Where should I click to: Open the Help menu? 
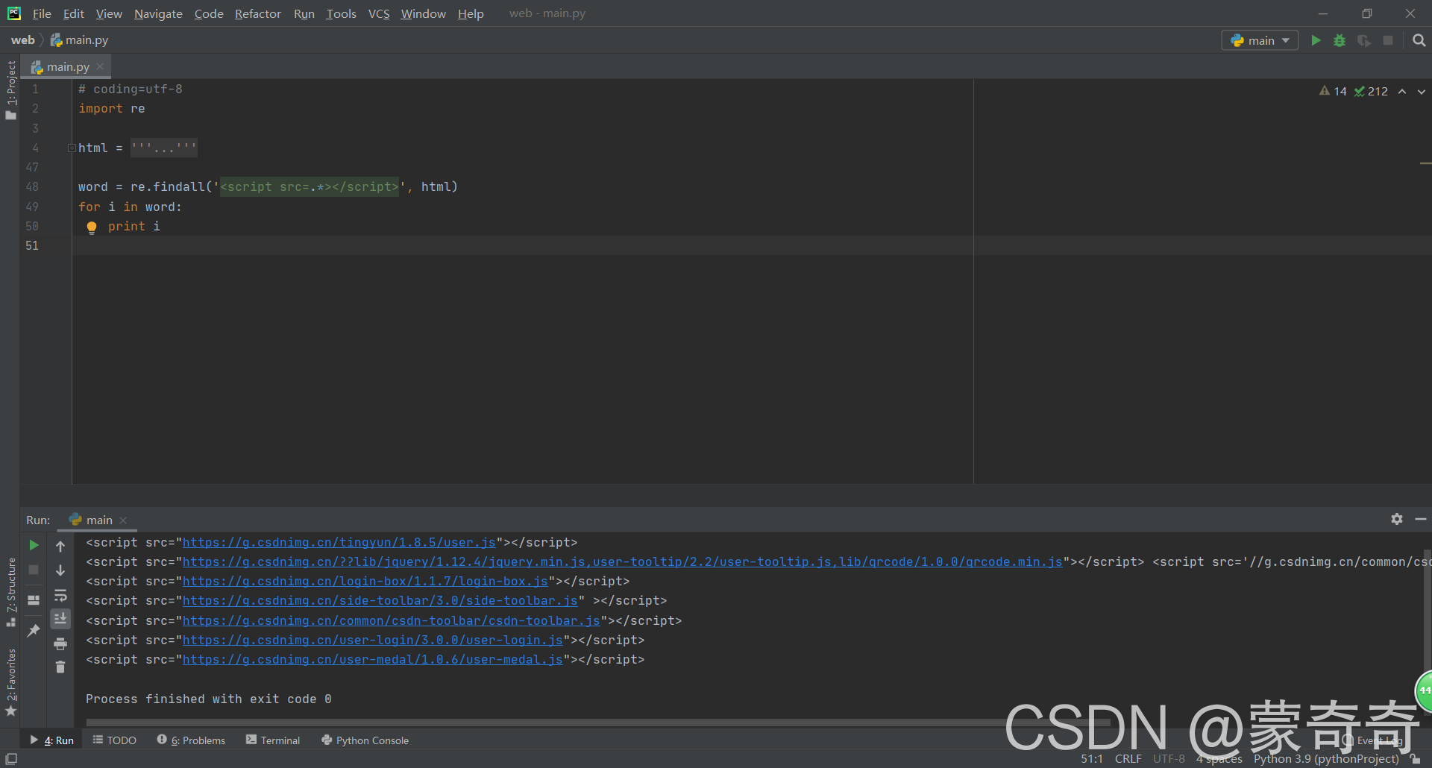tap(471, 13)
